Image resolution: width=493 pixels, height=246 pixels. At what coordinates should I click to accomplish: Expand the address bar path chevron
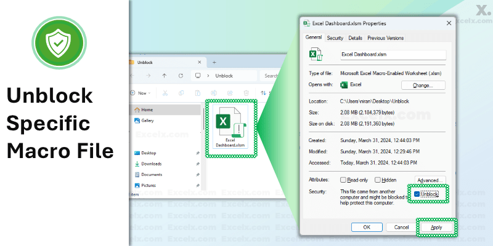point(208,76)
